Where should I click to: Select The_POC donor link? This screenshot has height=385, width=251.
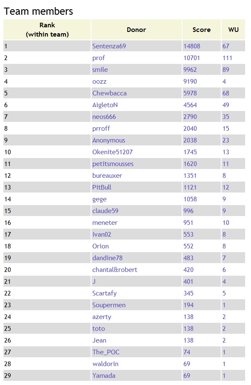pyautogui.click(x=106, y=352)
